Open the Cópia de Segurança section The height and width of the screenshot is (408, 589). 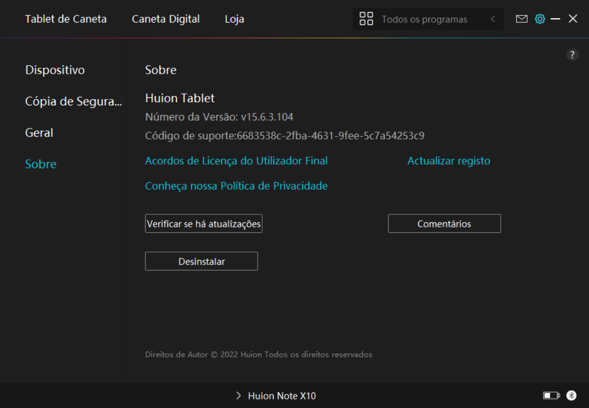pyautogui.click(x=73, y=101)
